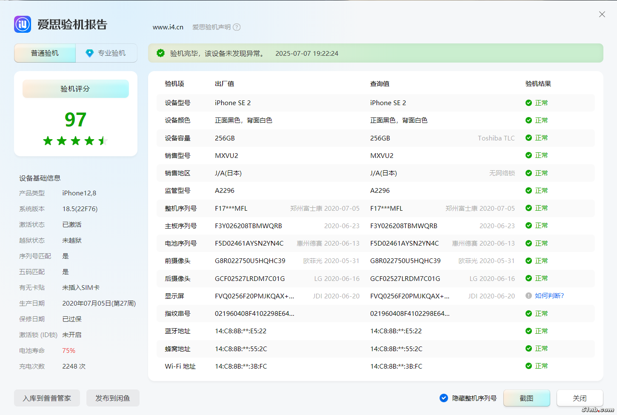Viewport: 617px width, 415px height.
Task: Switch to the 专业验机 tab
Action: [106, 53]
